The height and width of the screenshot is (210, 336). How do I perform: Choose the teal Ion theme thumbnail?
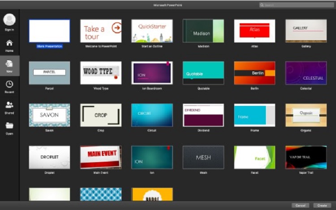point(152,157)
